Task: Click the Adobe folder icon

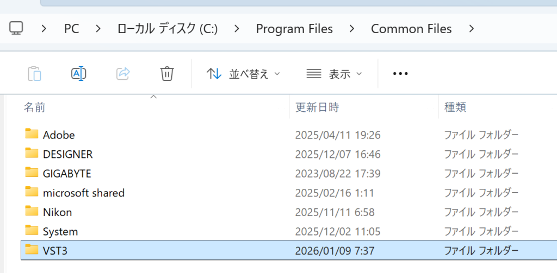Action: pyautogui.click(x=32, y=135)
